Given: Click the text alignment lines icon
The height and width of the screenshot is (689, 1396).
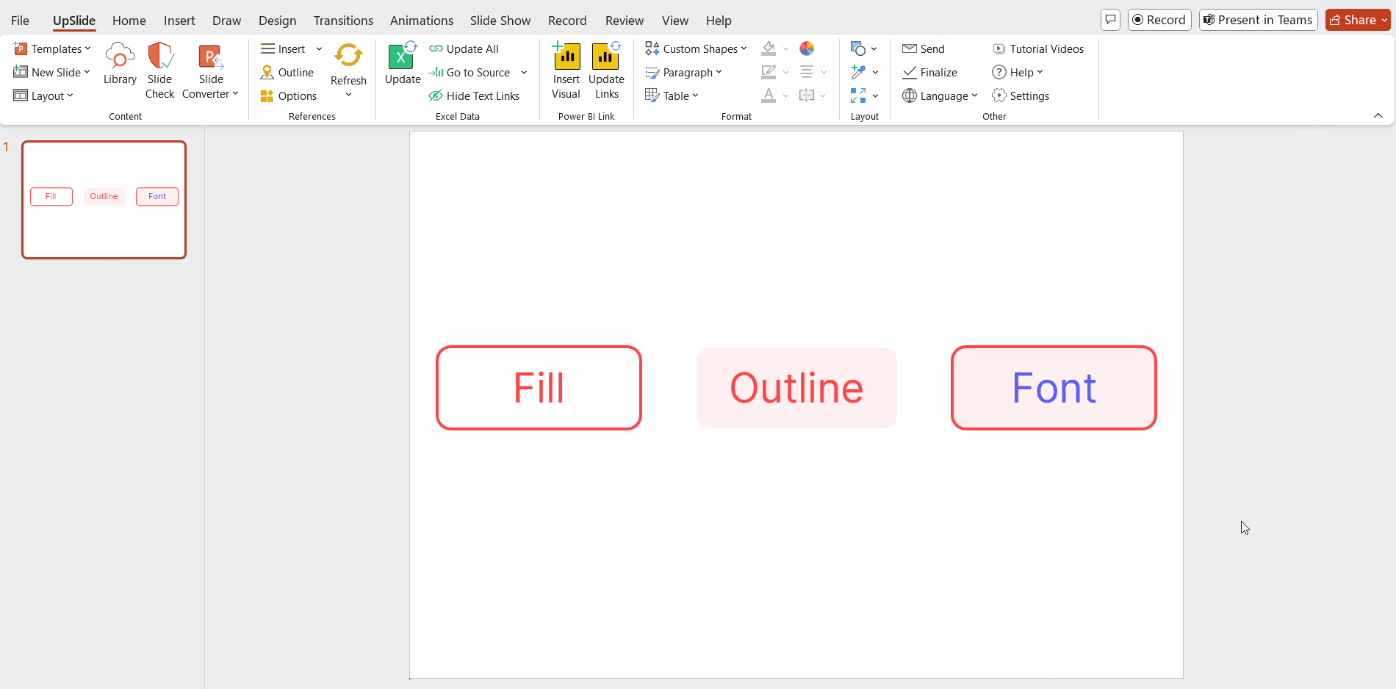Looking at the screenshot, I should pyautogui.click(x=807, y=72).
